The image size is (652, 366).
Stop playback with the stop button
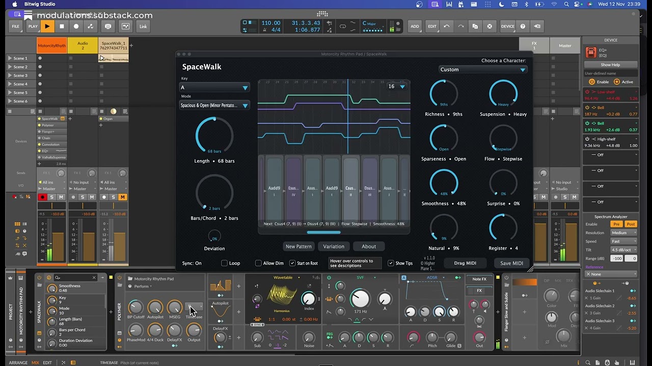click(62, 26)
